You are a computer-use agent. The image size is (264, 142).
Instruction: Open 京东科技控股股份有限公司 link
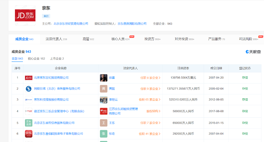coord(51,99)
